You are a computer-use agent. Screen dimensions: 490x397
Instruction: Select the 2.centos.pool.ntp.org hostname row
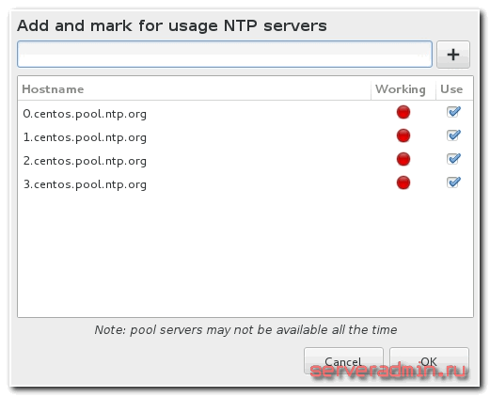(x=245, y=160)
